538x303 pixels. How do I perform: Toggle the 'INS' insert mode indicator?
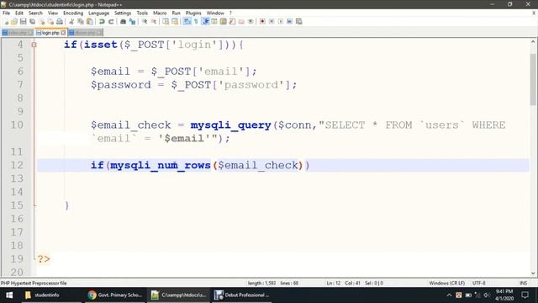[x=523, y=283]
